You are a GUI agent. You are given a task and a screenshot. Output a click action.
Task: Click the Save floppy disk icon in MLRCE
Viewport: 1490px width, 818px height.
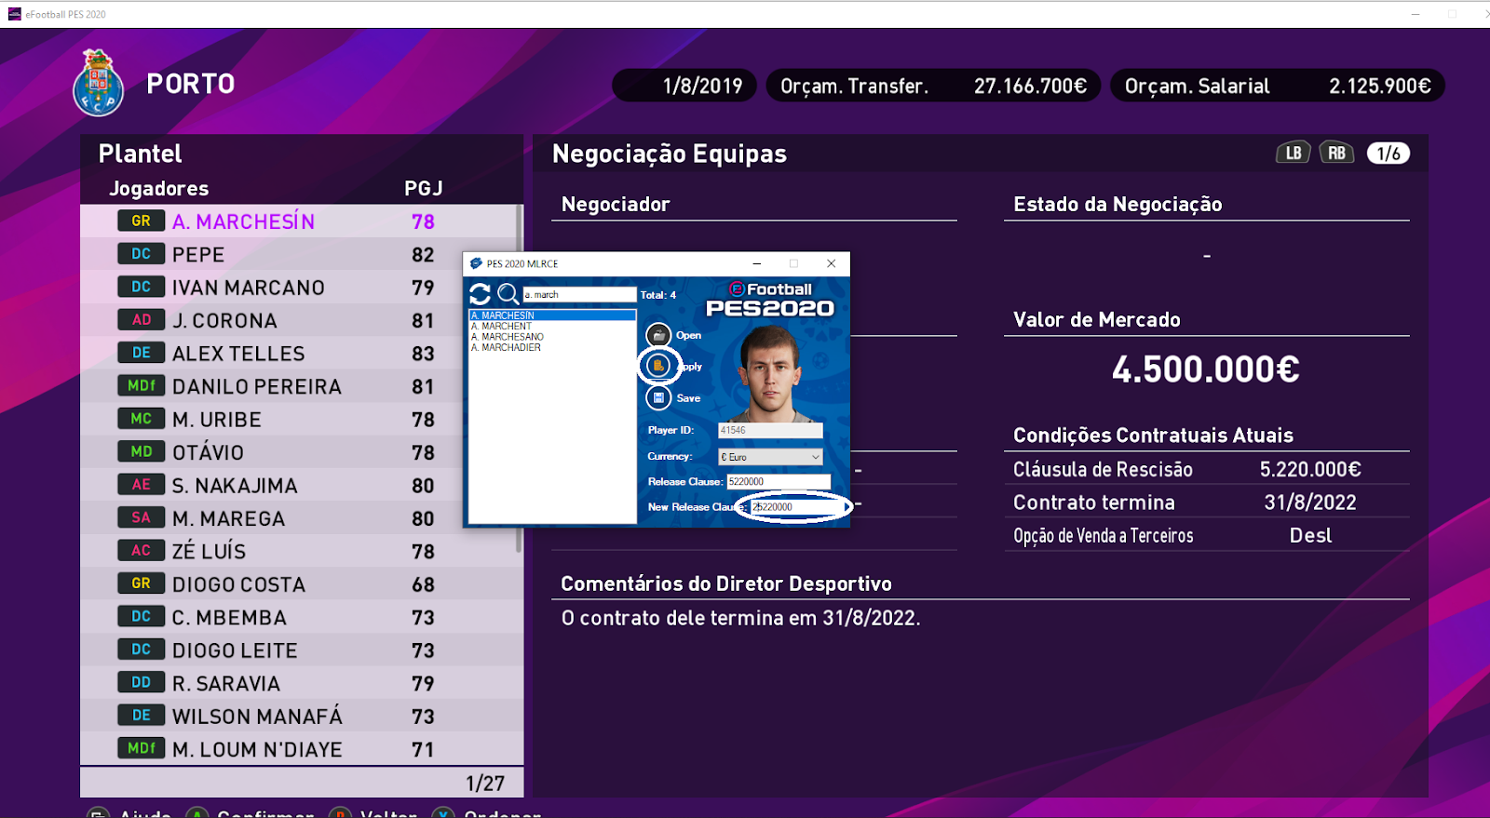coord(658,397)
